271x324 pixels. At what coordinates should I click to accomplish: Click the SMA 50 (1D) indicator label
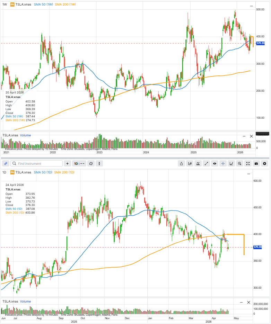[x=43, y=172]
